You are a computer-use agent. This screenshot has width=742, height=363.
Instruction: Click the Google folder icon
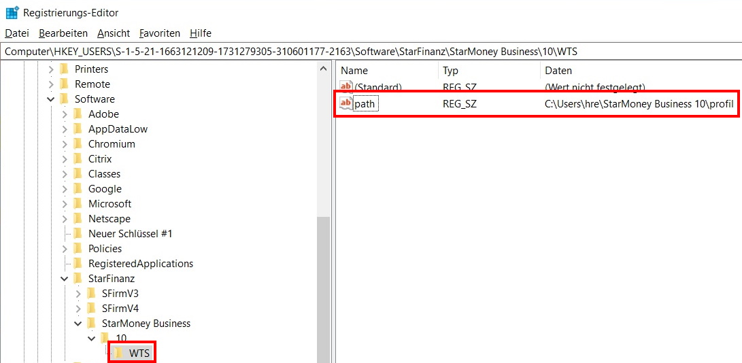click(x=78, y=189)
